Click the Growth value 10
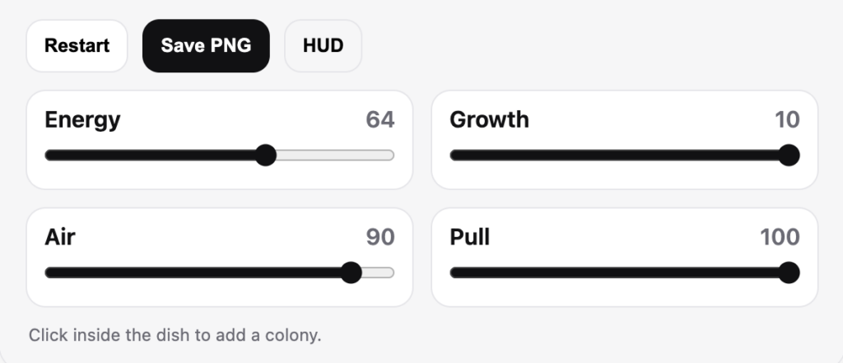 [787, 120]
